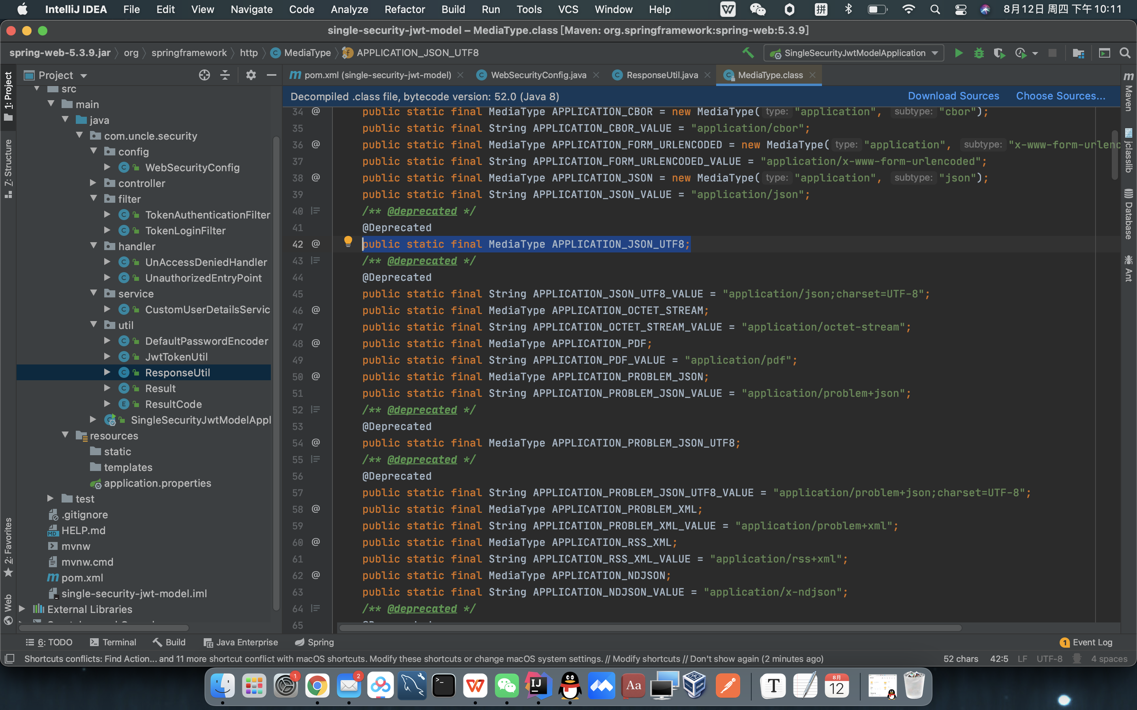Click the Choose Sources link
The width and height of the screenshot is (1137, 710).
(1060, 96)
